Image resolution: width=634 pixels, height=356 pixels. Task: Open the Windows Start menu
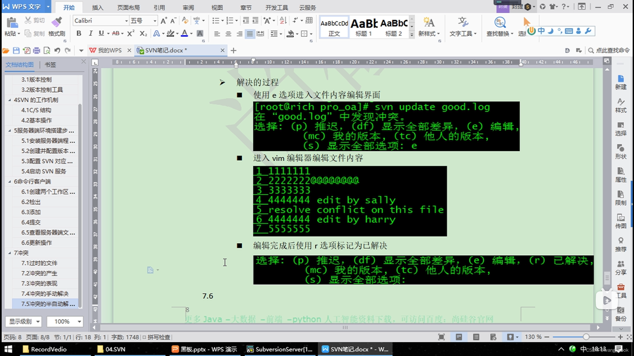(x=8, y=349)
